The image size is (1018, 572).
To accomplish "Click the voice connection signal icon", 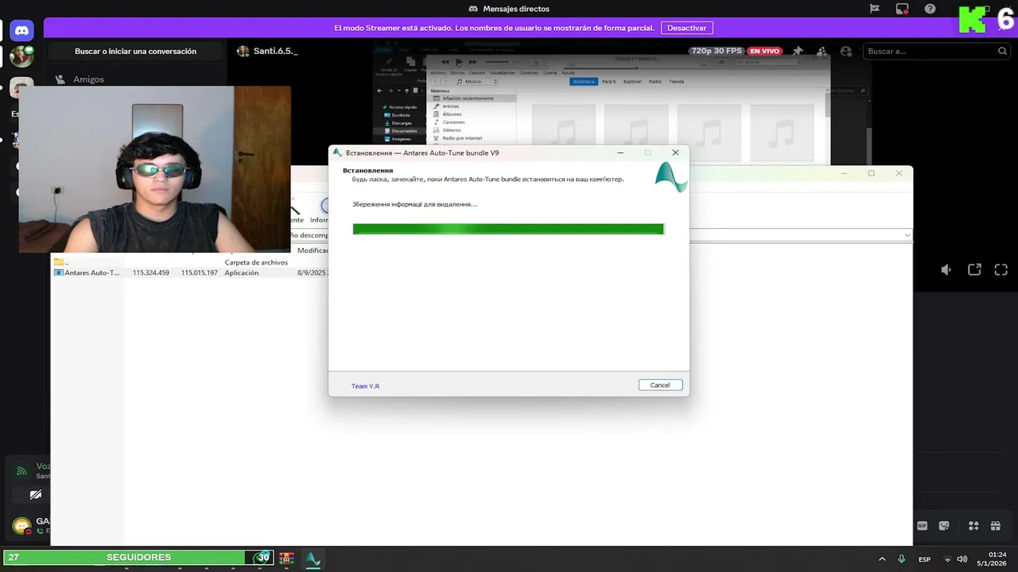I will point(21,471).
